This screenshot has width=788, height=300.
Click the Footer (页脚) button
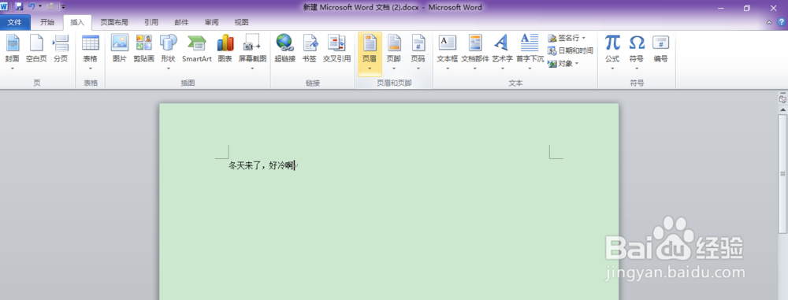coord(393,52)
